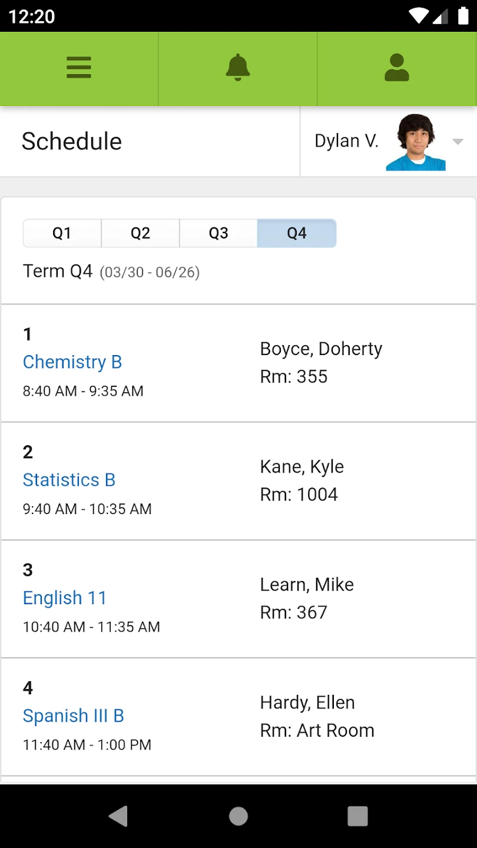The height and width of the screenshot is (848, 477).
Task: Tap the Android home button
Action: point(238,816)
